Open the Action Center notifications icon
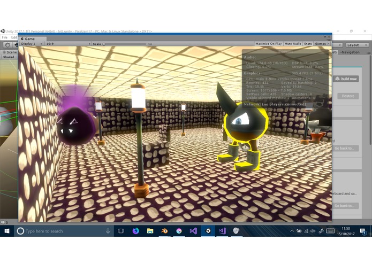The image size is (372, 264). (x=363, y=231)
